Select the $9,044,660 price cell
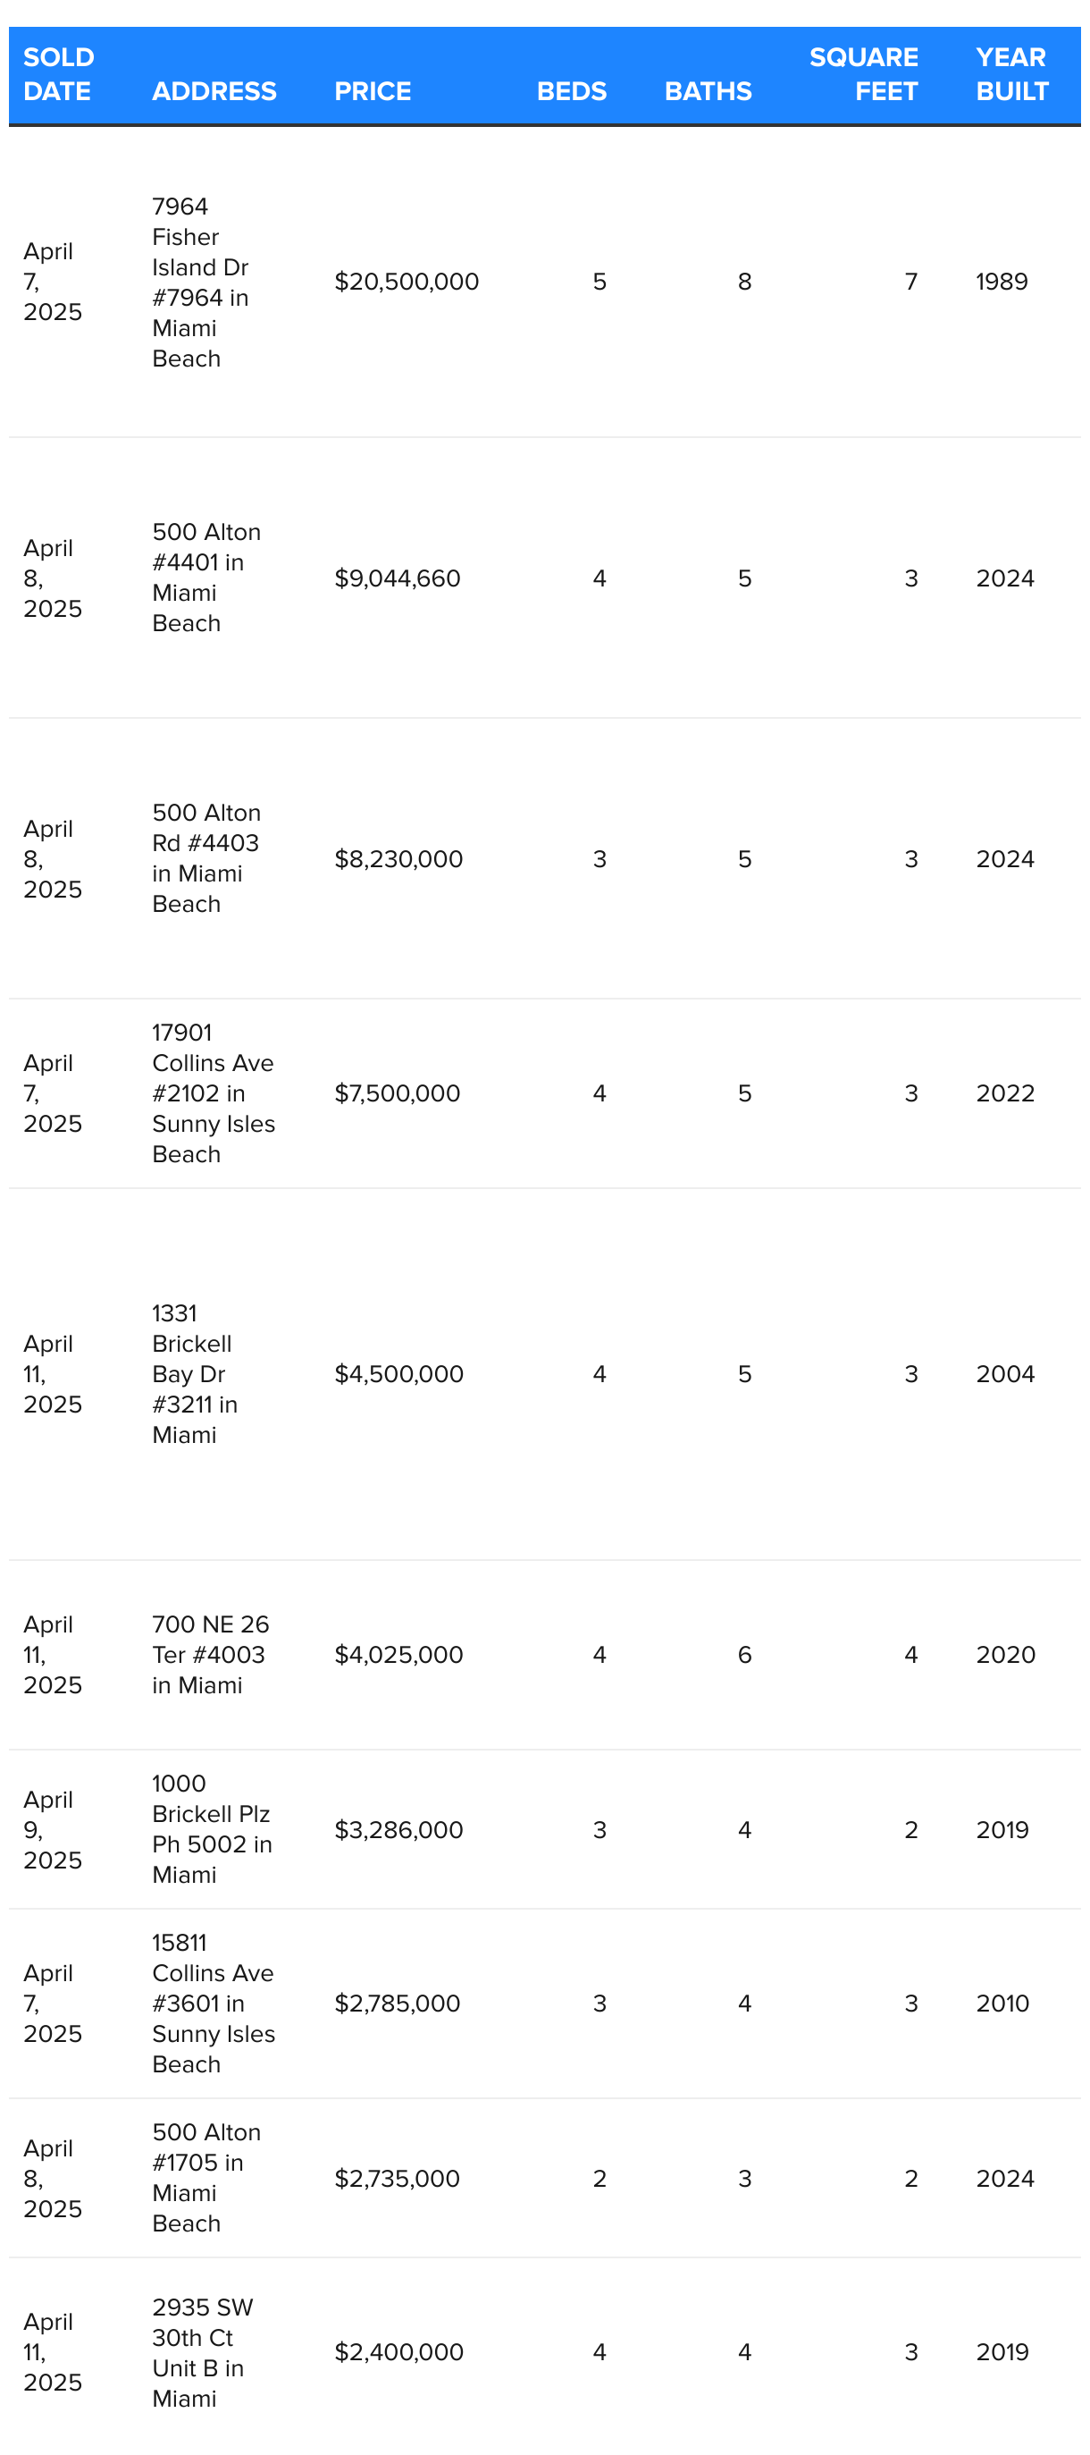1090x2455 pixels. [x=398, y=578]
